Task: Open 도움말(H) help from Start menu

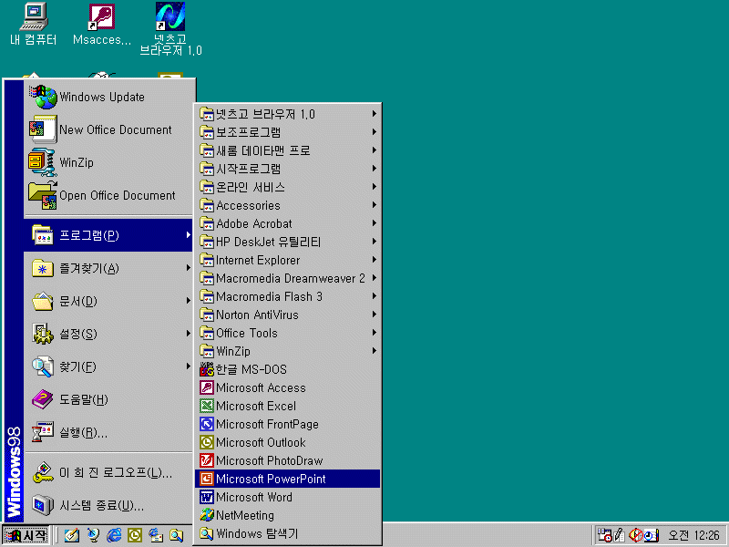Action: (x=108, y=399)
